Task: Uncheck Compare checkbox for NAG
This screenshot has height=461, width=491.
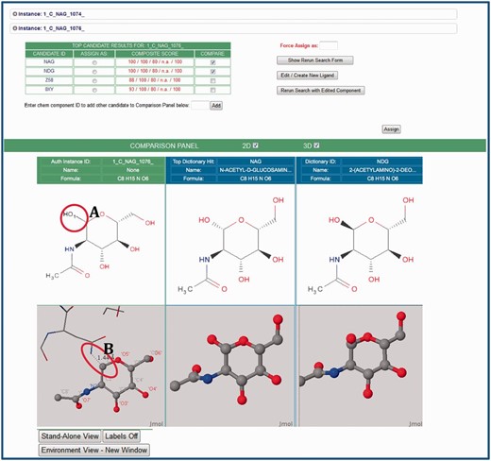Action: [x=212, y=62]
